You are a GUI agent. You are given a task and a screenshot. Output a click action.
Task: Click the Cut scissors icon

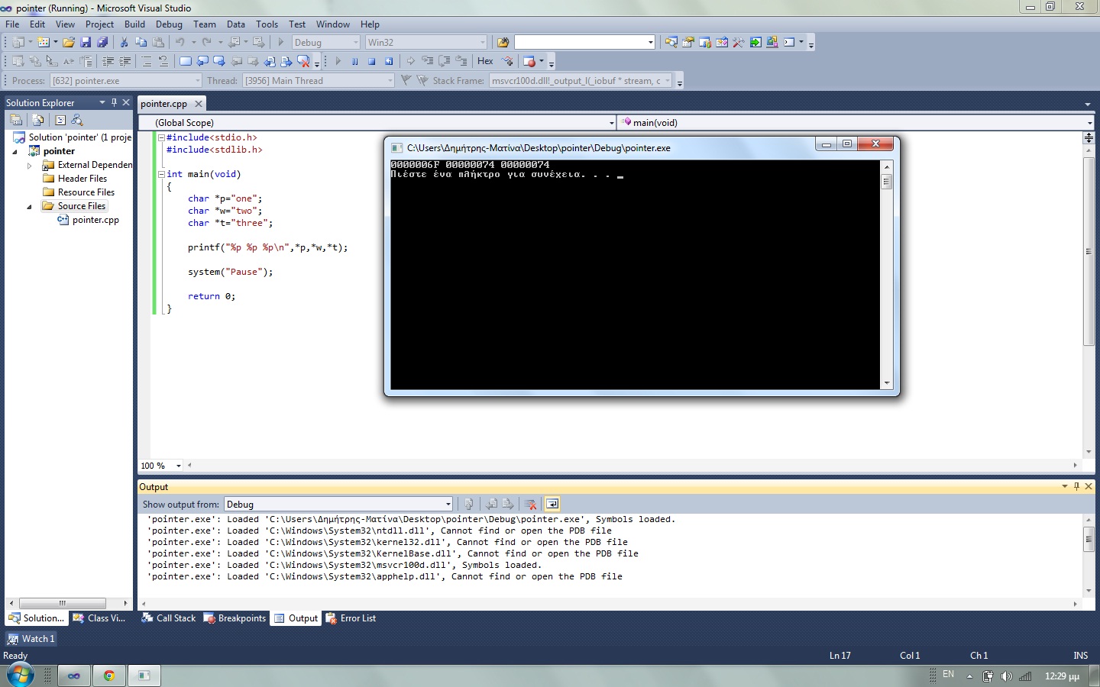click(124, 43)
